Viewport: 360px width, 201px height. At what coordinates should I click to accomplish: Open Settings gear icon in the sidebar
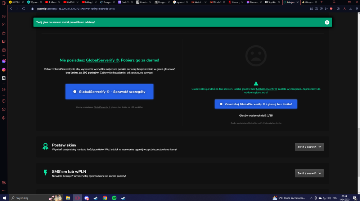pyautogui.click(x=4, y=118)
